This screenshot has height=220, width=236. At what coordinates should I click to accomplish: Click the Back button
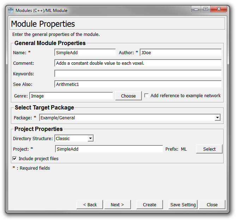click(x=90, y=205)
